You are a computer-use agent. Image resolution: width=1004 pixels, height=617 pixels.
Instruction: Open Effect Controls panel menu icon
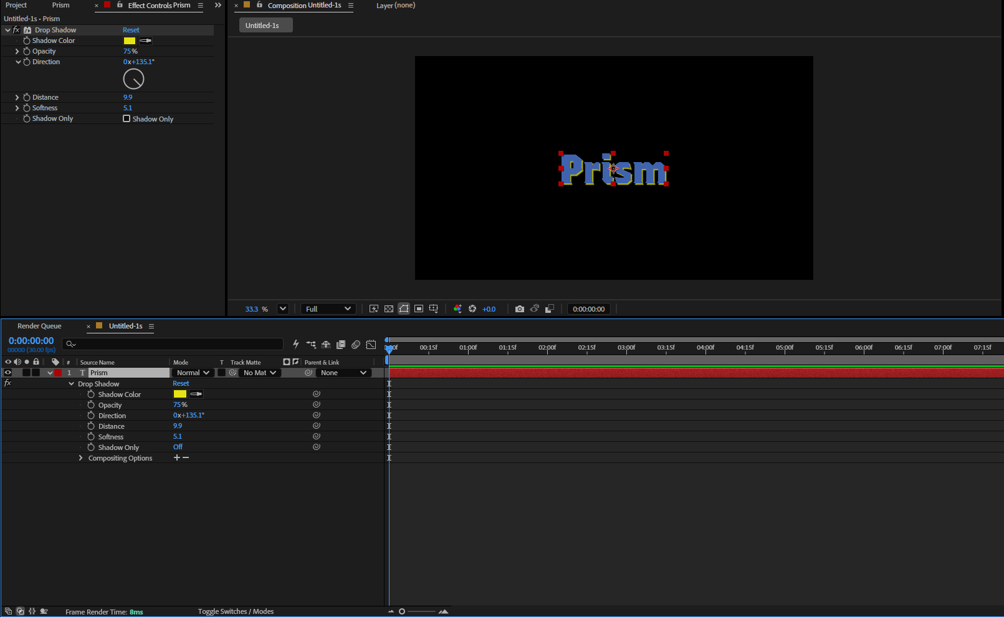200,5
